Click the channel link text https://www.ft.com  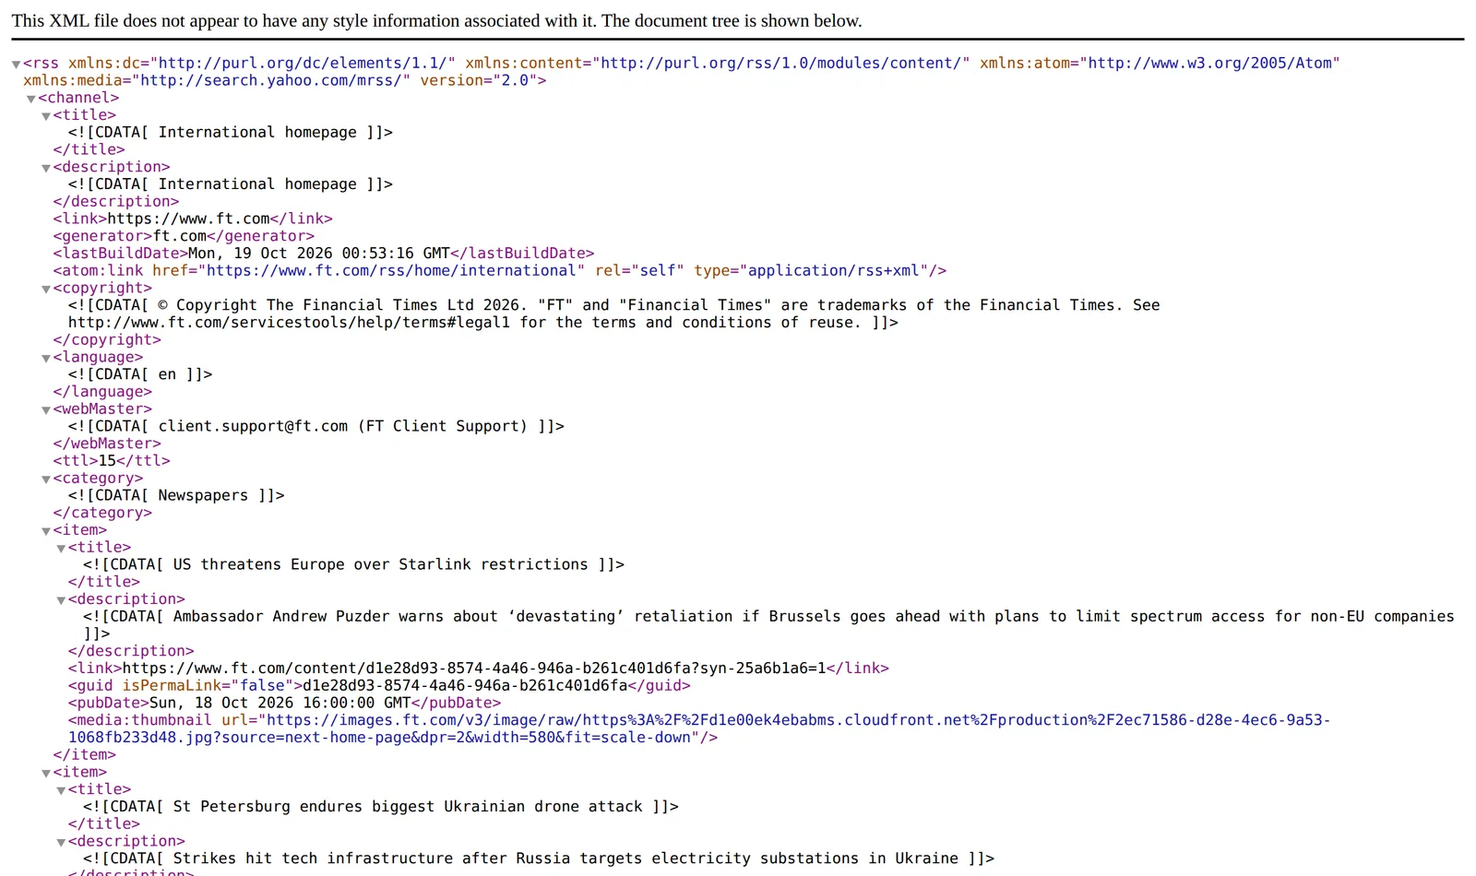tap(188, 219)
